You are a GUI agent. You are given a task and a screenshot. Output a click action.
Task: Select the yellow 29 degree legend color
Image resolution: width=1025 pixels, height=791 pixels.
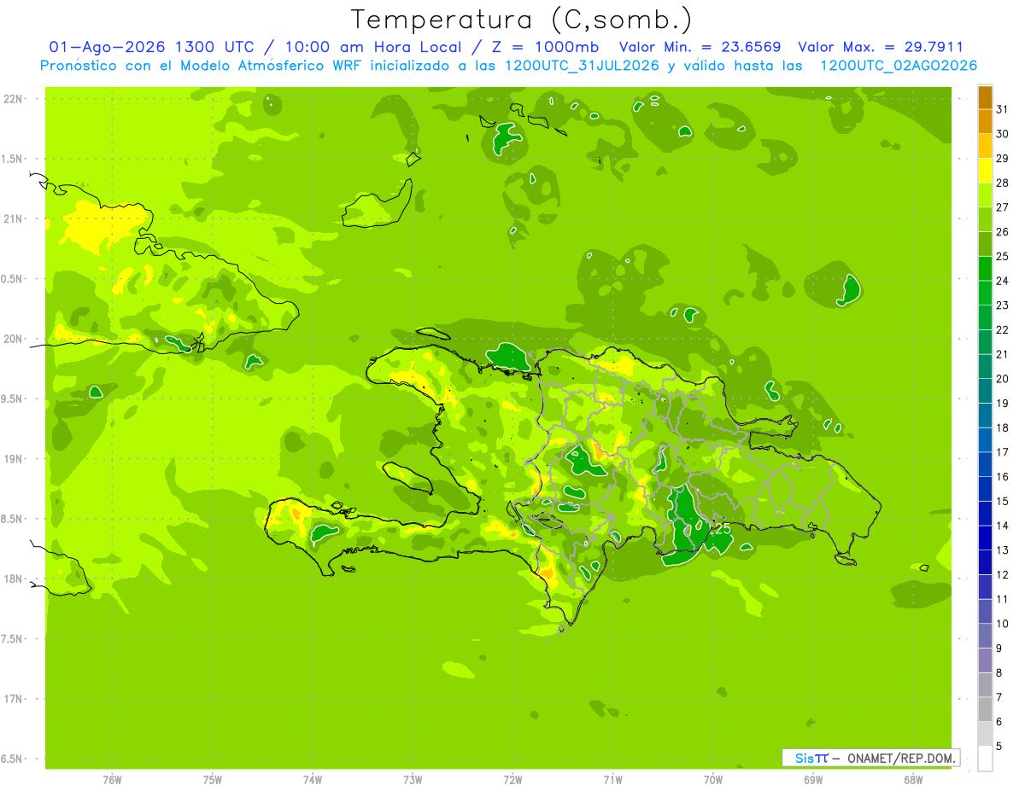[x=985, y=172]
